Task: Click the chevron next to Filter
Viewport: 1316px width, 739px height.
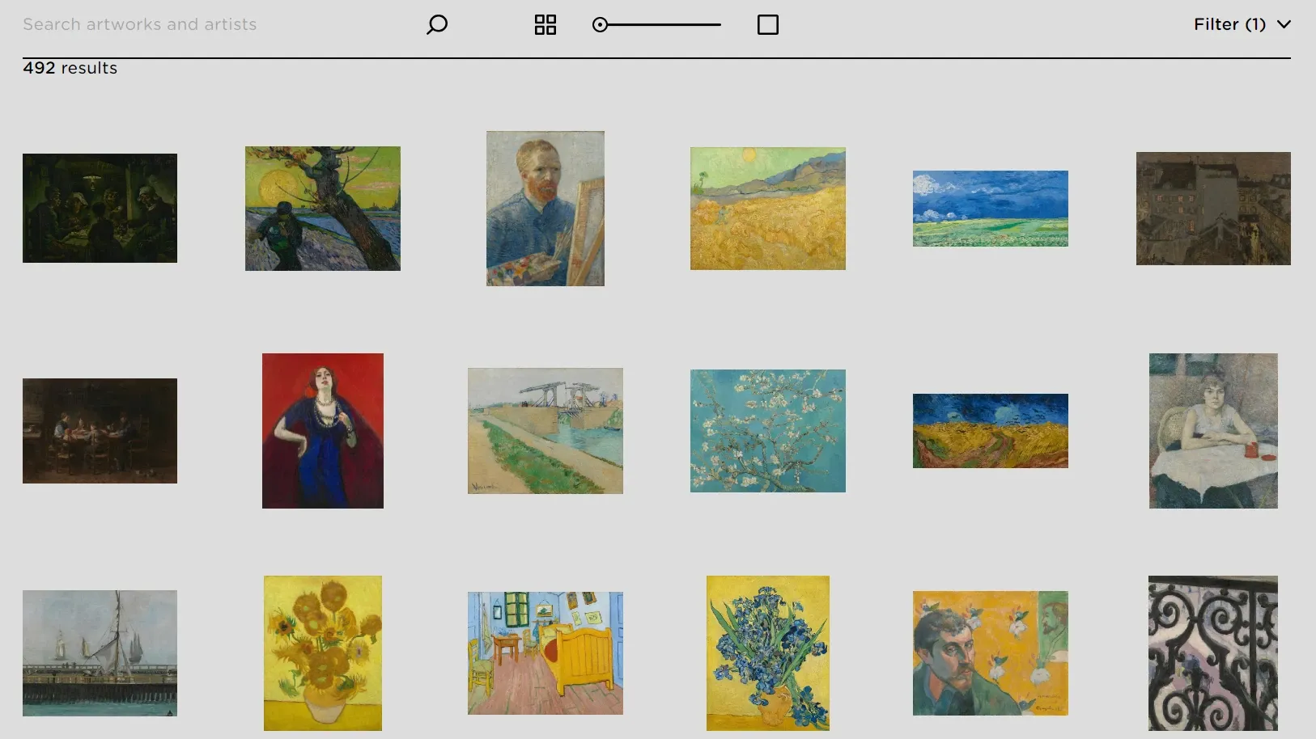Action: (x=1284, y=24)
